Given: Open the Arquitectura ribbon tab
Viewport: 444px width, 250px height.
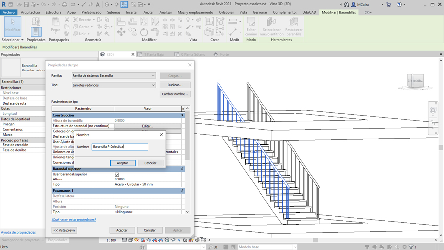Looking at the screenshot, I should pyautogui.click(x=31, y=12).
